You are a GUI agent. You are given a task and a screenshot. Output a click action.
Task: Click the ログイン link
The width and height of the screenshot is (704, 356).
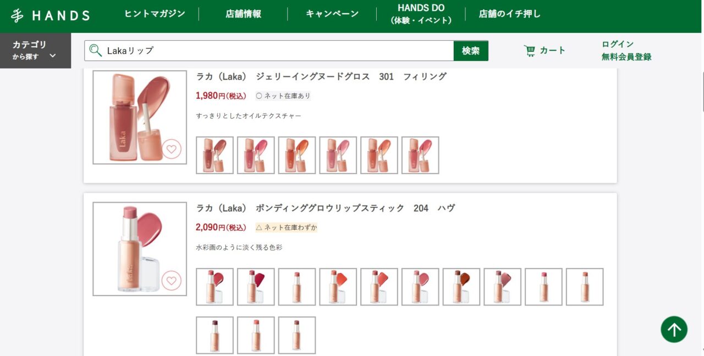click(618, 44)
